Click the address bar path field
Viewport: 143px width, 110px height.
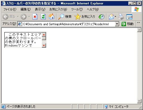[x=66, y=24]
